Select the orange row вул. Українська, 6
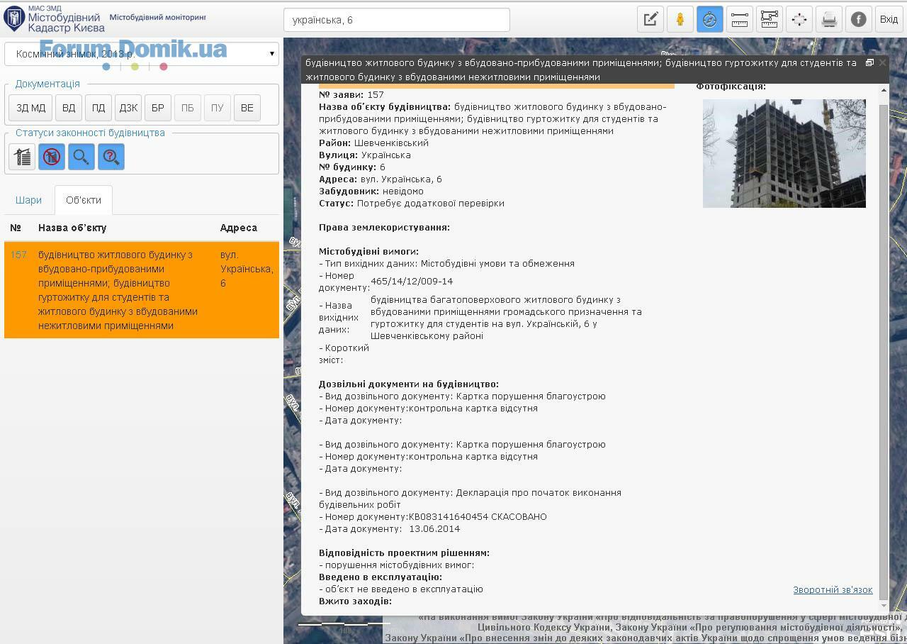The height and width of the screenshot is (644, 907). click(142, 290)
